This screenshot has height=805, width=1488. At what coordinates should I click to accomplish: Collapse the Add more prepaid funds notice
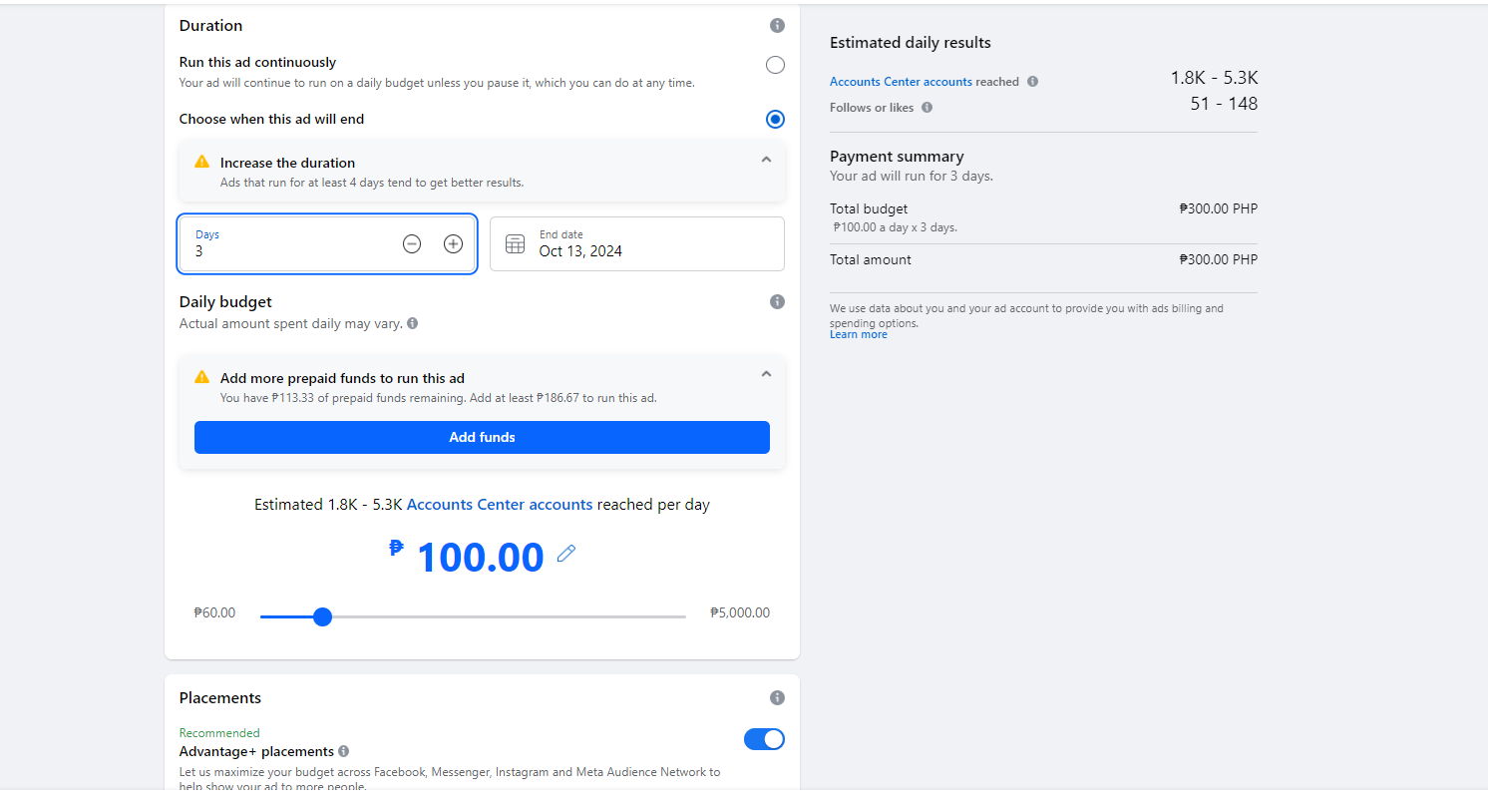pyautogui.click(x=766, y=374)
